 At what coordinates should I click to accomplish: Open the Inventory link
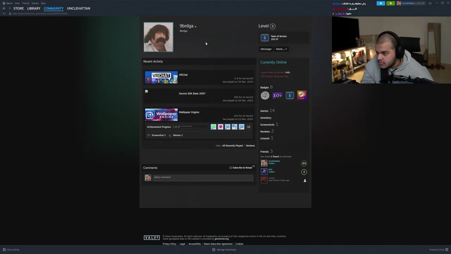coord(266,118)
